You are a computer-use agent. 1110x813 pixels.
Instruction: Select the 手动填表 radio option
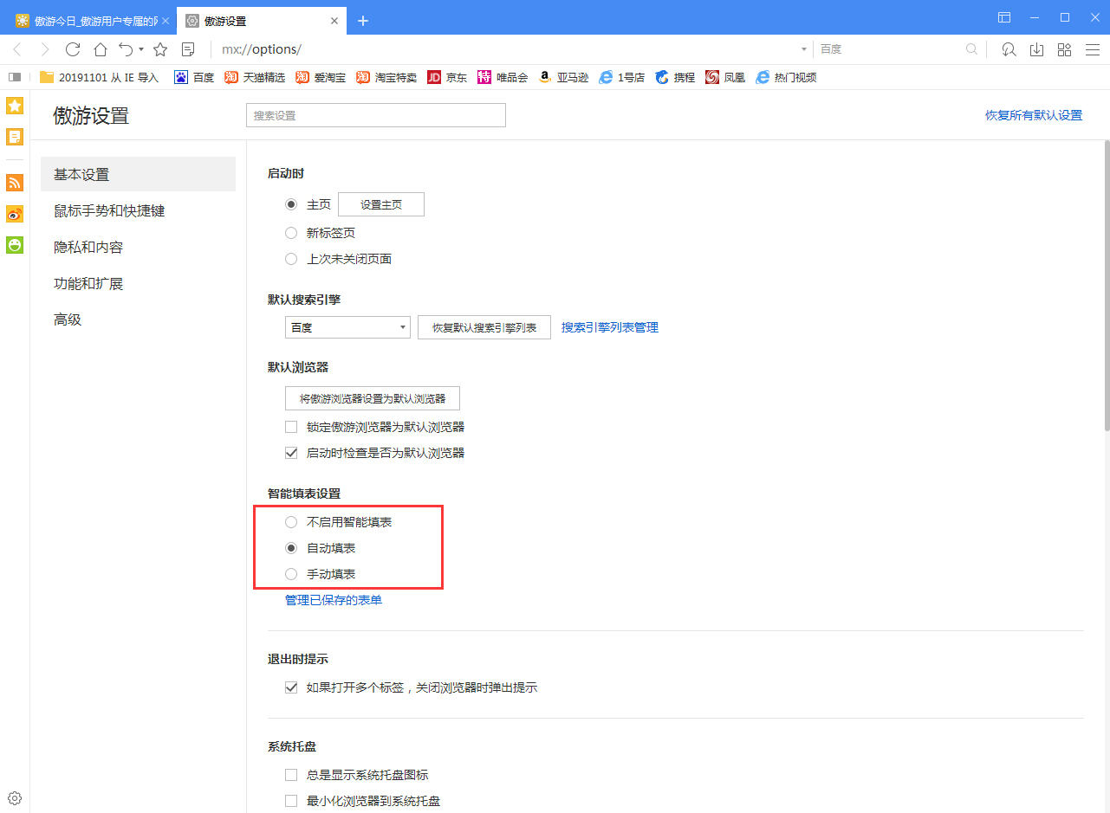point(290,573)
